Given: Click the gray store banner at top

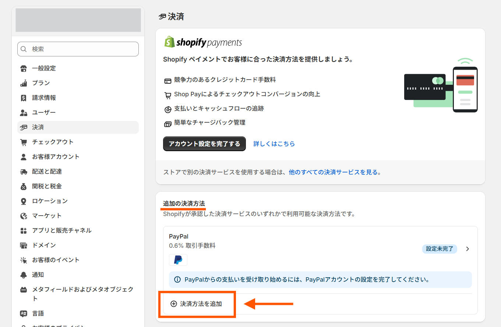Looking at the screenshot, I should coord(78,20).
